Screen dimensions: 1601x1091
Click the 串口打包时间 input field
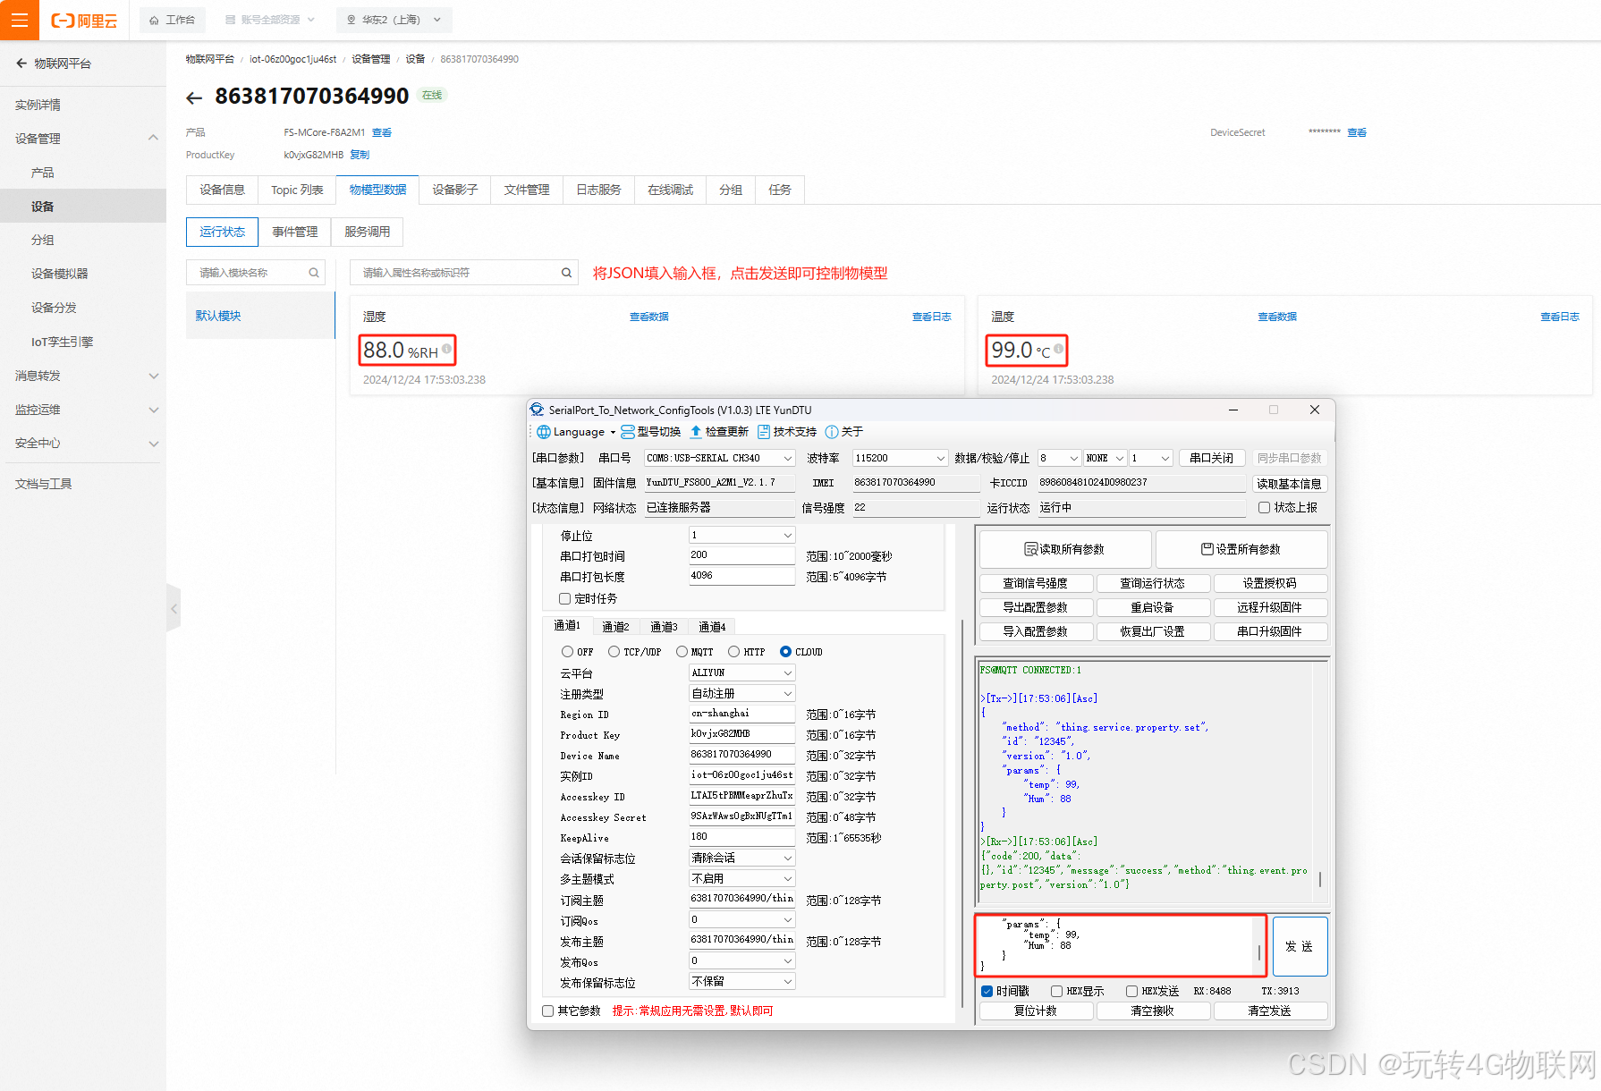tap(741, 555)
